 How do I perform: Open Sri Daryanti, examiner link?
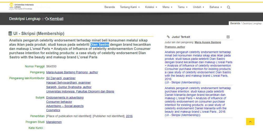(x=61, y=78)
